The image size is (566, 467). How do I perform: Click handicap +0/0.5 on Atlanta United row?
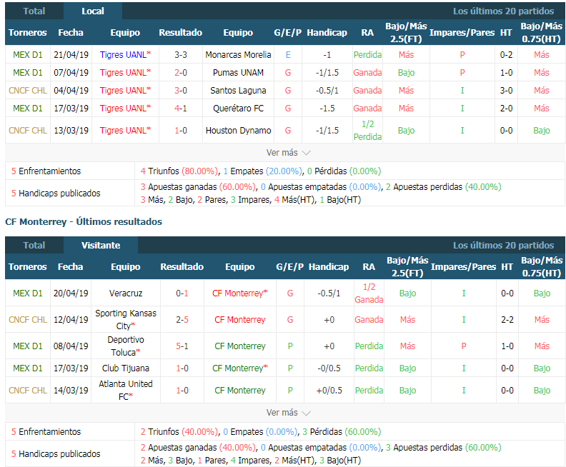[x=329, y=390]
